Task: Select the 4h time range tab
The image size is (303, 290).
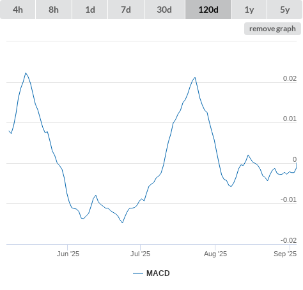Action: coord(18,10)
